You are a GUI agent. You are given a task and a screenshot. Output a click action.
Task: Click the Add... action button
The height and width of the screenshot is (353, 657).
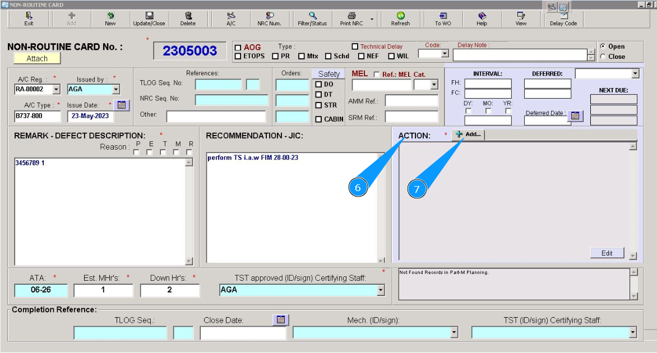tap(469, 134)
